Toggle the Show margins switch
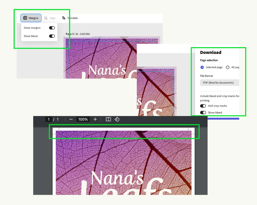257x205 pixels. tap(52, 28)
